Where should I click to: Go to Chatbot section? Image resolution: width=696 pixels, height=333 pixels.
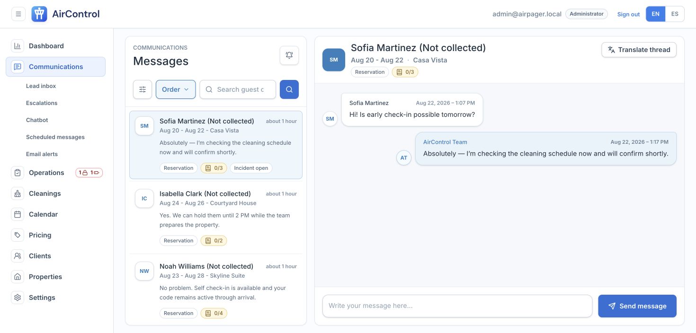tap(37, 120)
